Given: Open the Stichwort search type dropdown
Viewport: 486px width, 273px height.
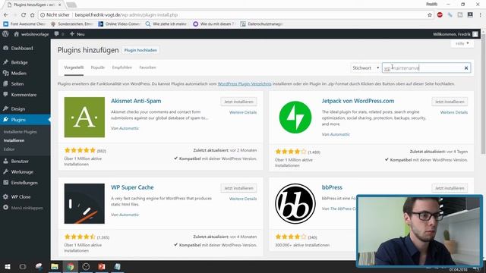Looking at the screenshot, I should [365, 67].
